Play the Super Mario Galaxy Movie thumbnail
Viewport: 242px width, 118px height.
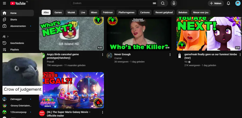pyautogui.click(x=72, y=90)
